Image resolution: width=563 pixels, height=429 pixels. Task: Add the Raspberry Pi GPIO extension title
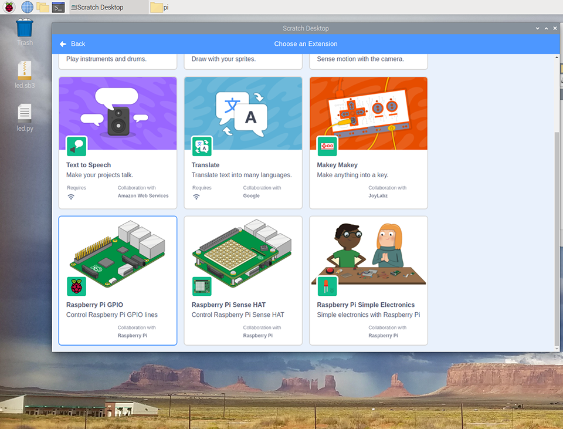pyautogui.click(x=94, y=305)
